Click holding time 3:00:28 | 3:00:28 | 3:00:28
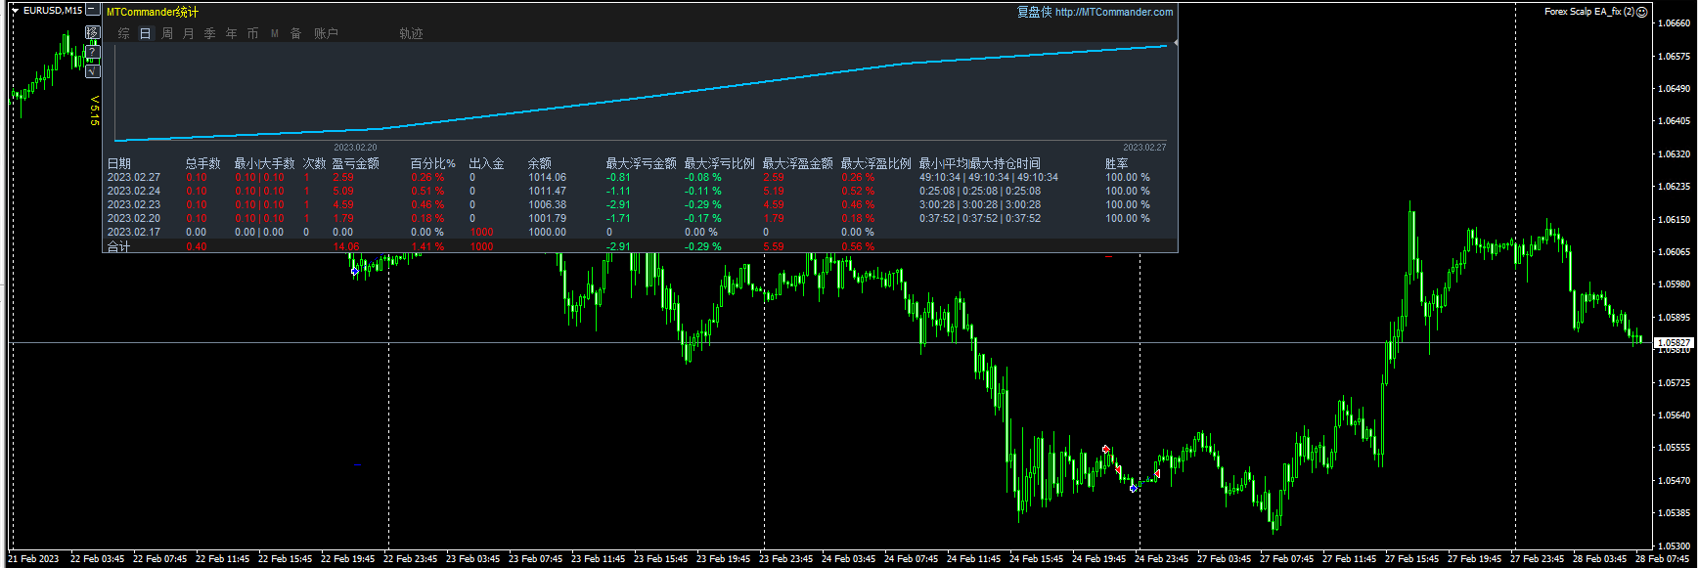Viewport: 1699px width, 568px height. tap(980, 204)
